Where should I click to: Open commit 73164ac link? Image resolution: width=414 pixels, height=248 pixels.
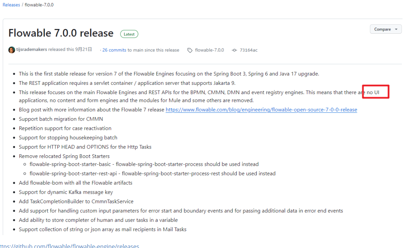point(249,50)
